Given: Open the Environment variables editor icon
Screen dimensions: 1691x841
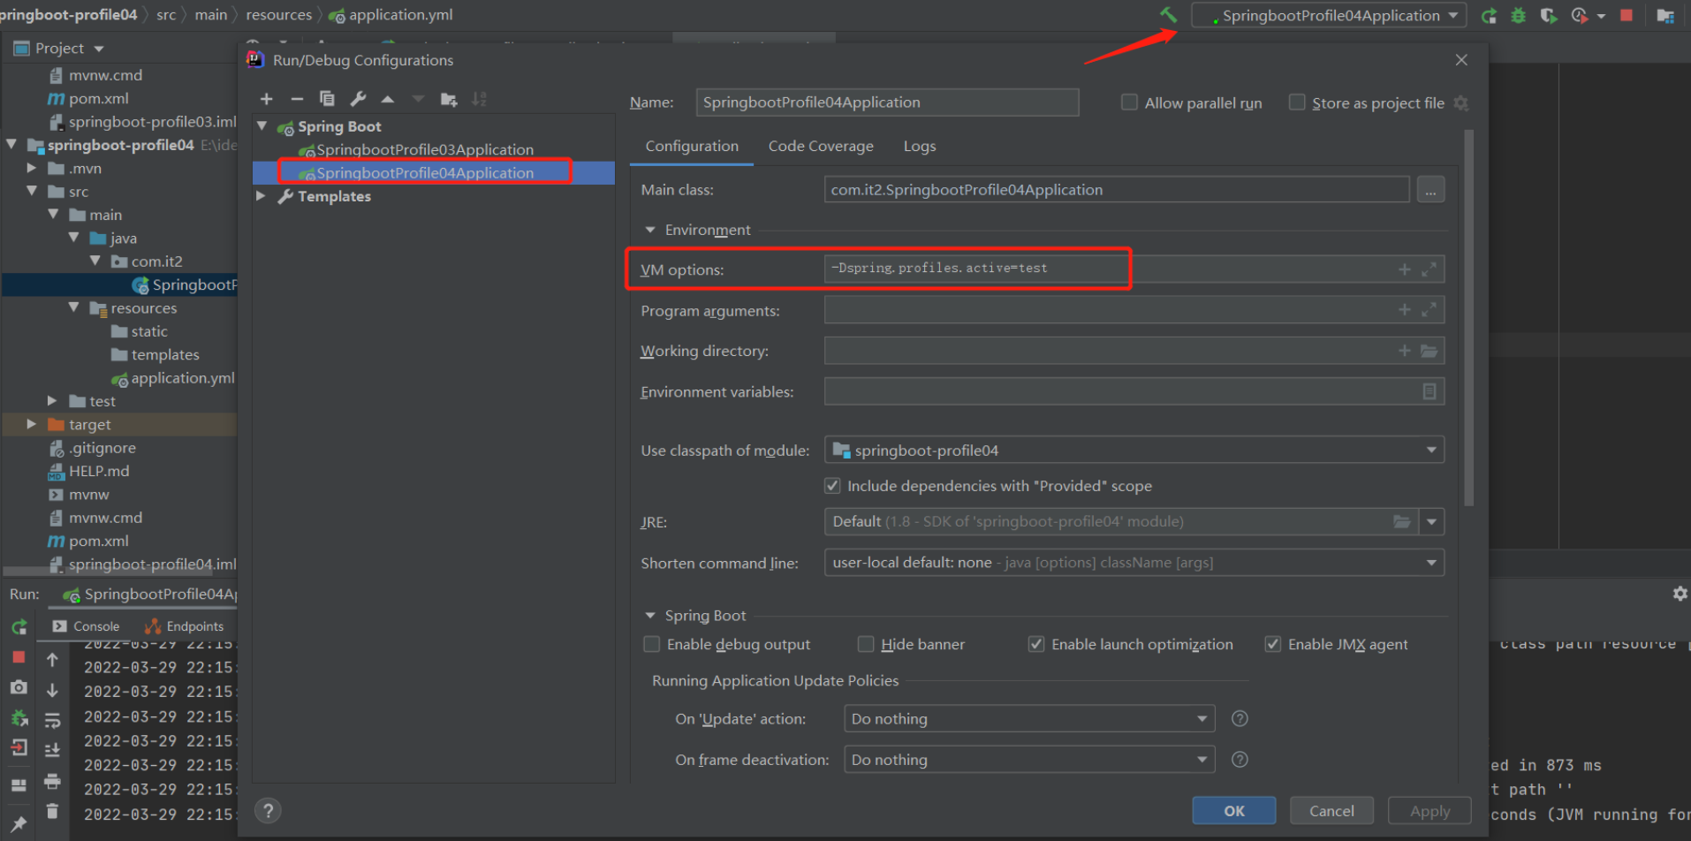Looking at the screenshot, I should tap(1429, 391).
